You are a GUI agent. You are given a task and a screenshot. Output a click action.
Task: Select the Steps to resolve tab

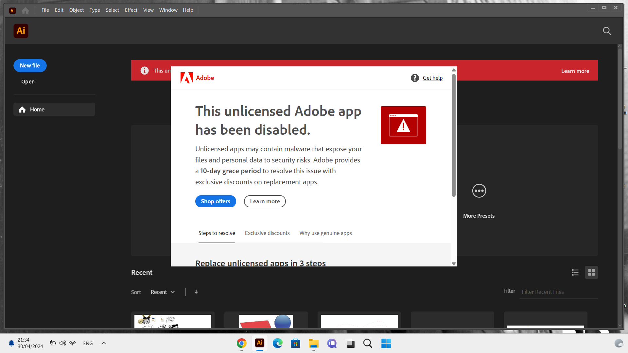217,233
